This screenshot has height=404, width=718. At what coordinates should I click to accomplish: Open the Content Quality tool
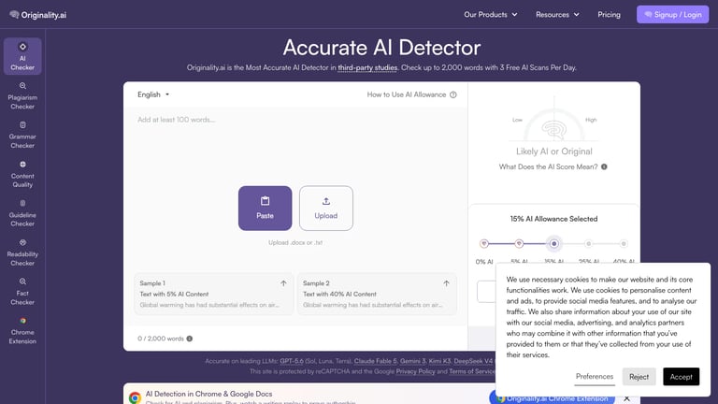click(22, 174)
